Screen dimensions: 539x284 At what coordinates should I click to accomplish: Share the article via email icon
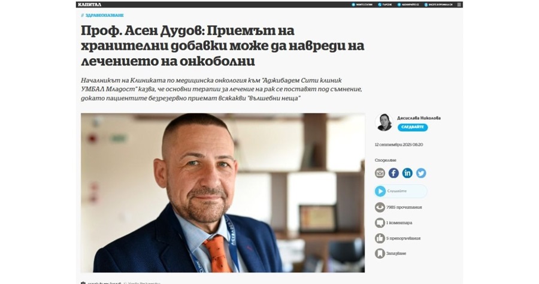click(x=380, y=173)
